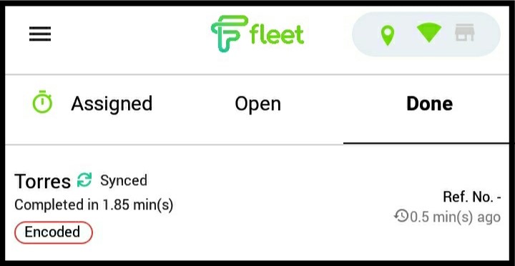Tap the sync arrows icon next to Torres
515x266 pixels.
tap(84, 180)
